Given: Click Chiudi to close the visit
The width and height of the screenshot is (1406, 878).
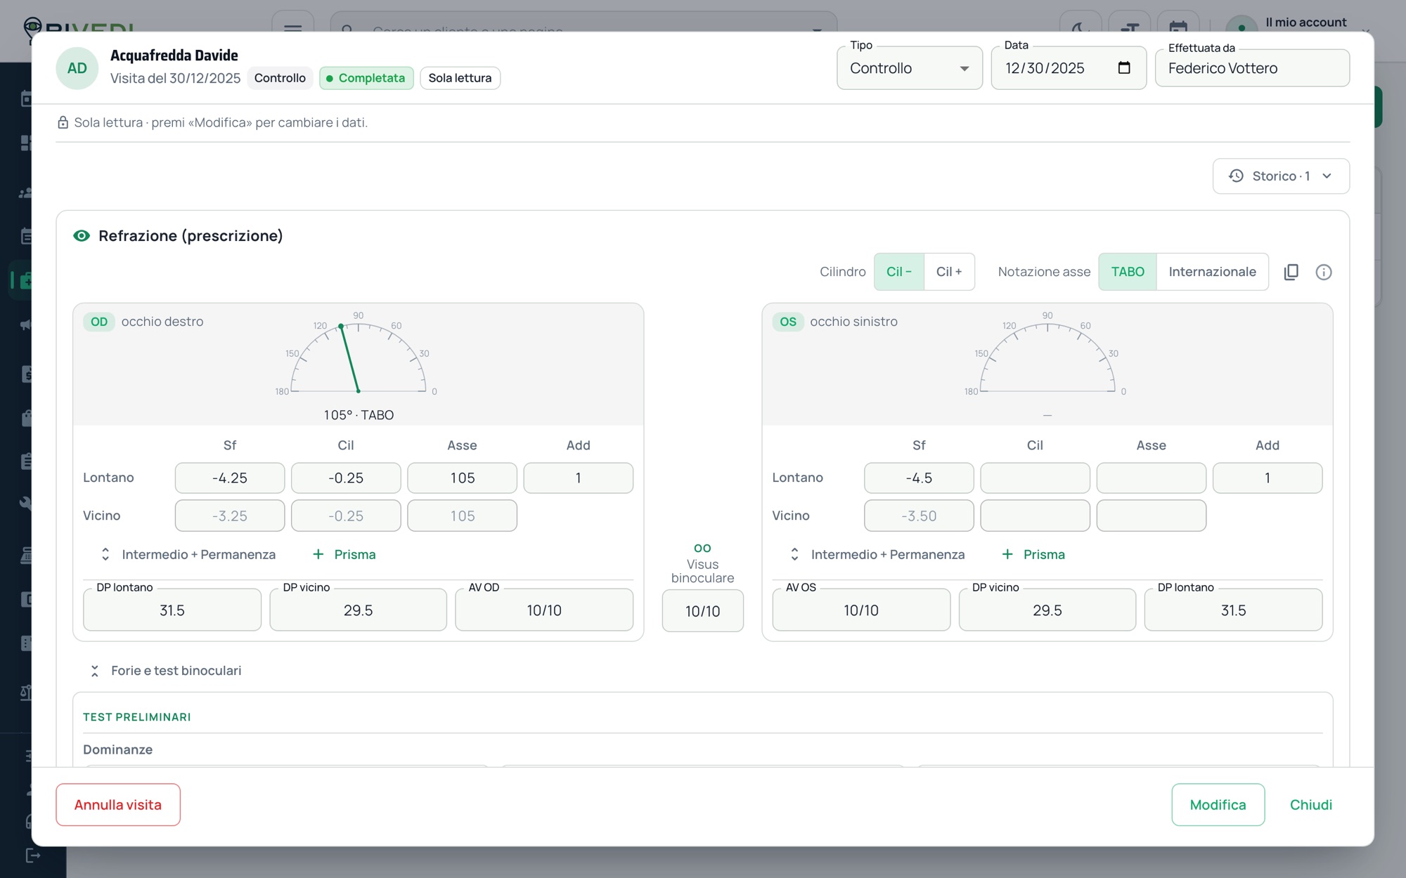Looking at the screenshot, I should tap(1310, 805).
